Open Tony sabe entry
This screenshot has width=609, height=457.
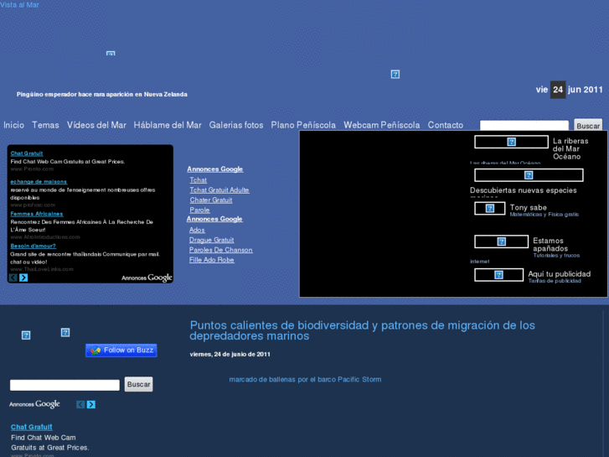coord(529,207)
